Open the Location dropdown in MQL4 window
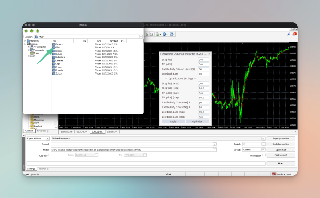 click(x=141, y=37)
